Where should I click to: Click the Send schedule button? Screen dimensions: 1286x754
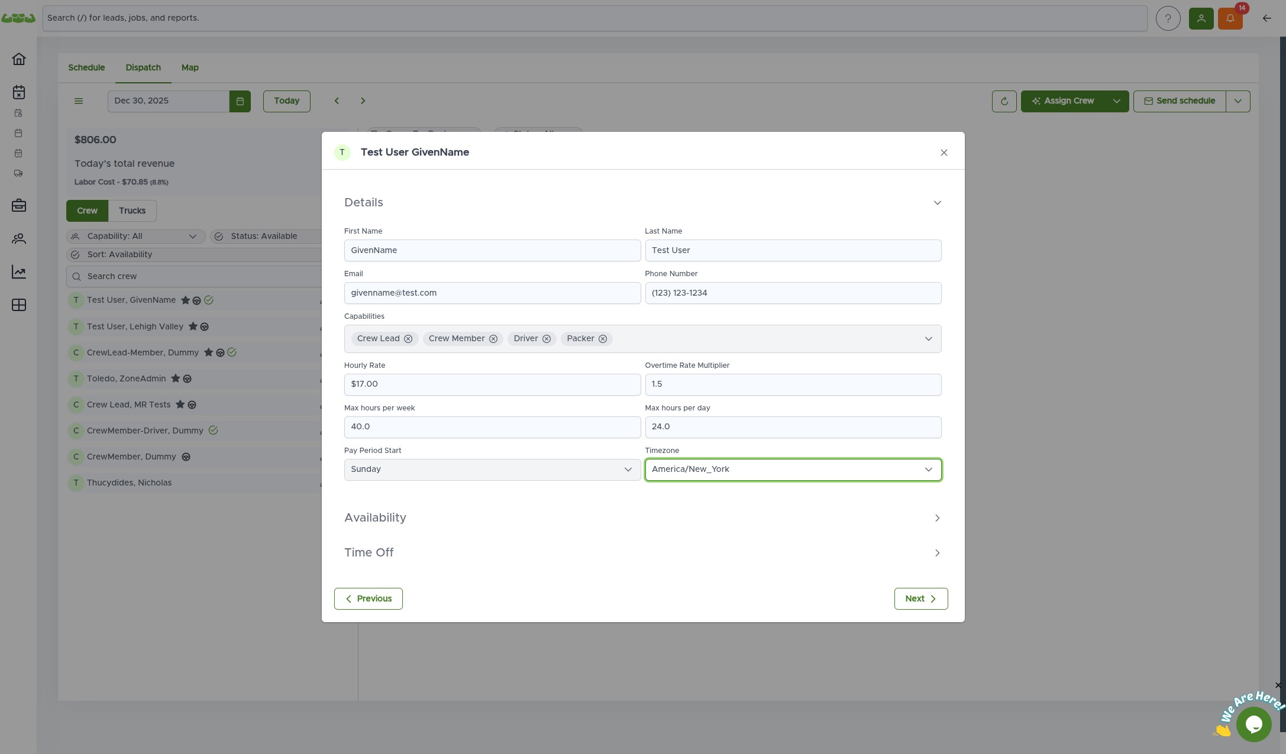click(1180, 101)
